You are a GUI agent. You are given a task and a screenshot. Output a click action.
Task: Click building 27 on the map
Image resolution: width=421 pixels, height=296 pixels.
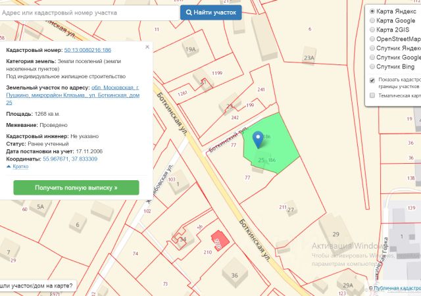point(291,209)
